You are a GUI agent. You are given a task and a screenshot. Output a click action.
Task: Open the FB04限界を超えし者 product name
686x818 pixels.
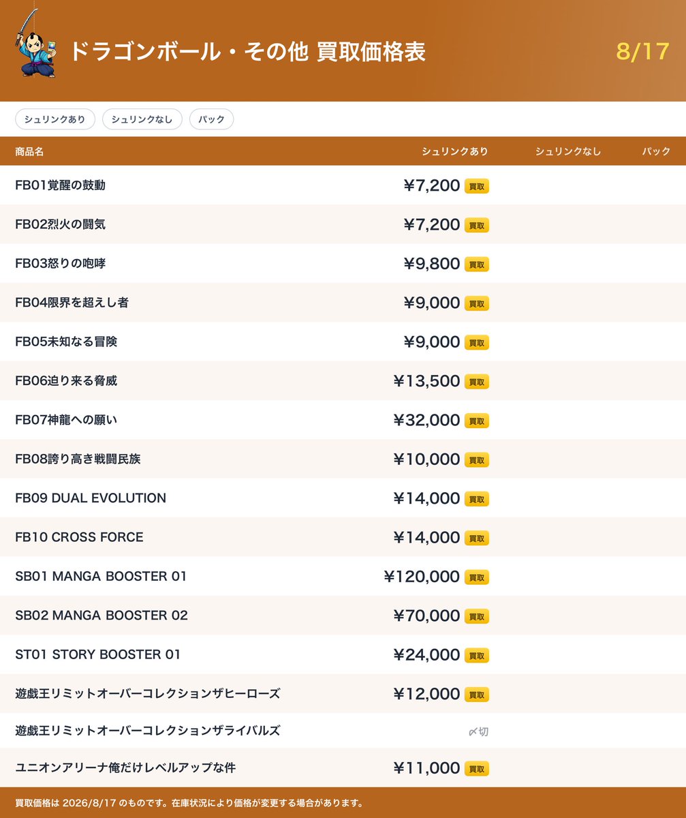tap(72, 303)
